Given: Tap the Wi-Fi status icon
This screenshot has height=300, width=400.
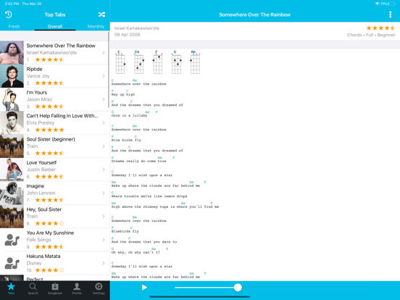Looking at the screenshot, I should coord(377,4).
